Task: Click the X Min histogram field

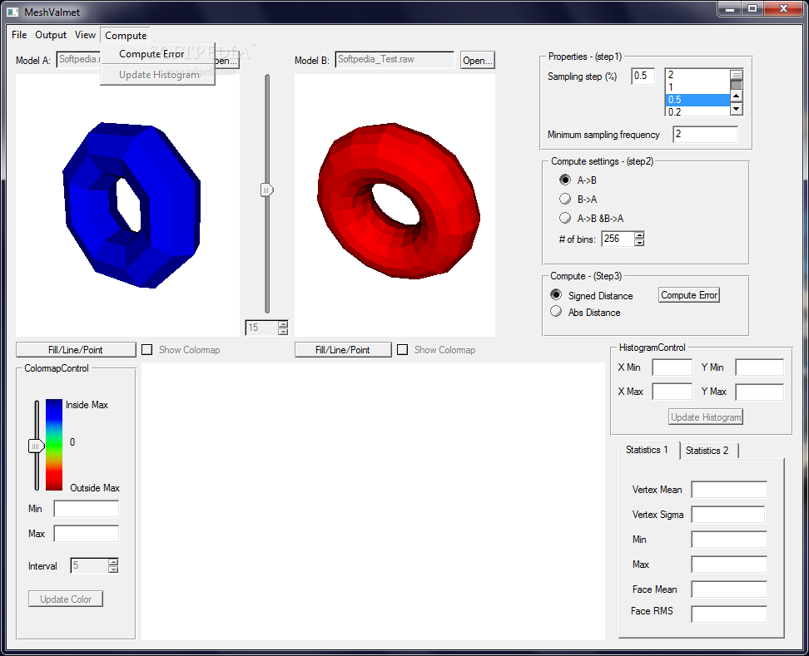Action: [672, 367]
